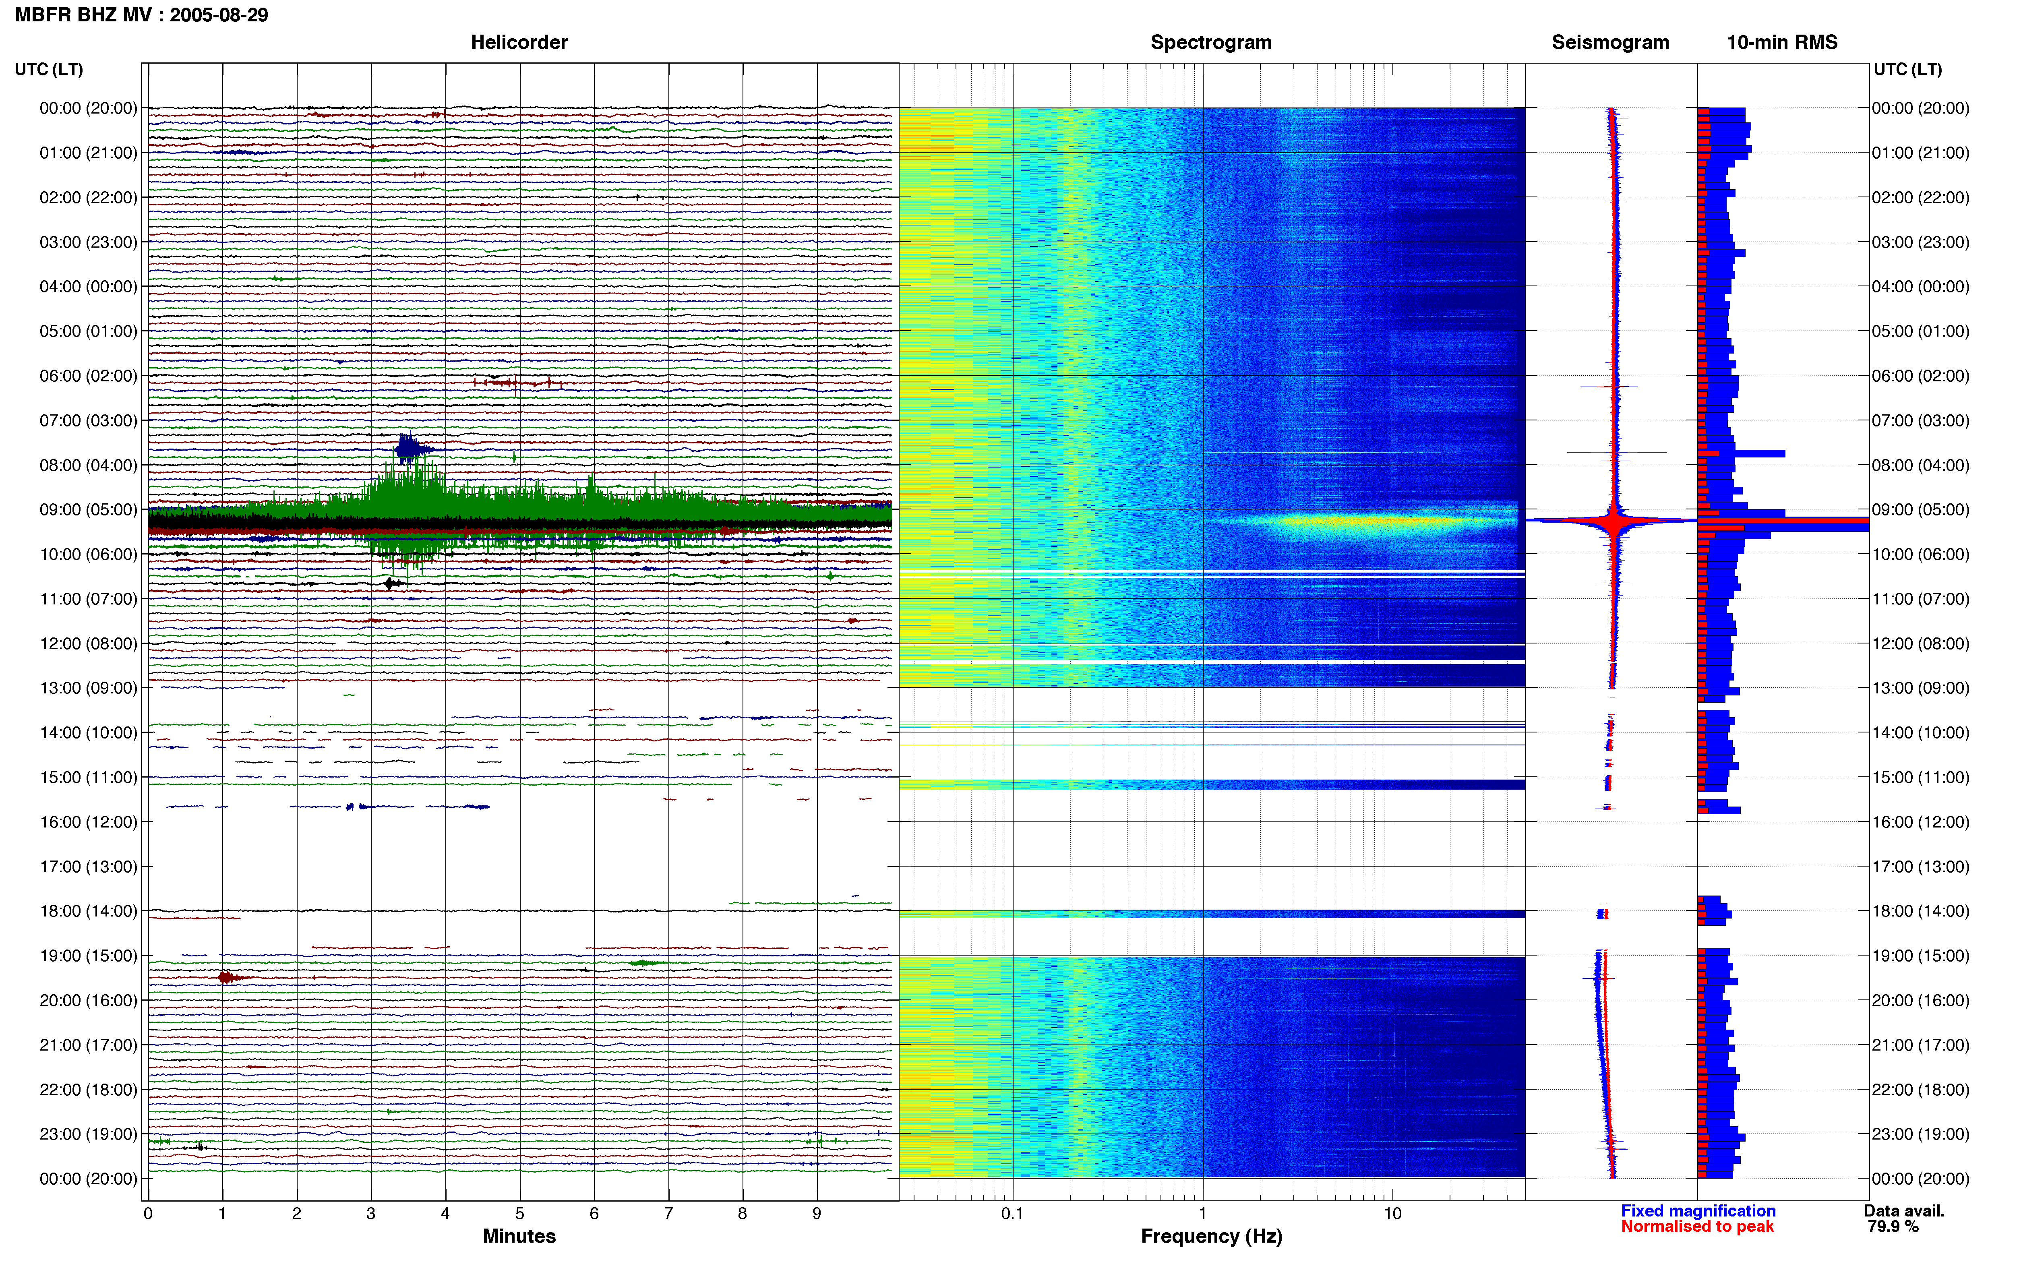Click the 'Fixed magnification' legend text
2021x1264 pixels.
pos(1698,1210)
